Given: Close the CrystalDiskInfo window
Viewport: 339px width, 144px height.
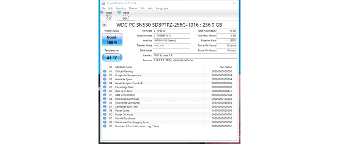Looking at the screenshot, I should pos(234,3).
